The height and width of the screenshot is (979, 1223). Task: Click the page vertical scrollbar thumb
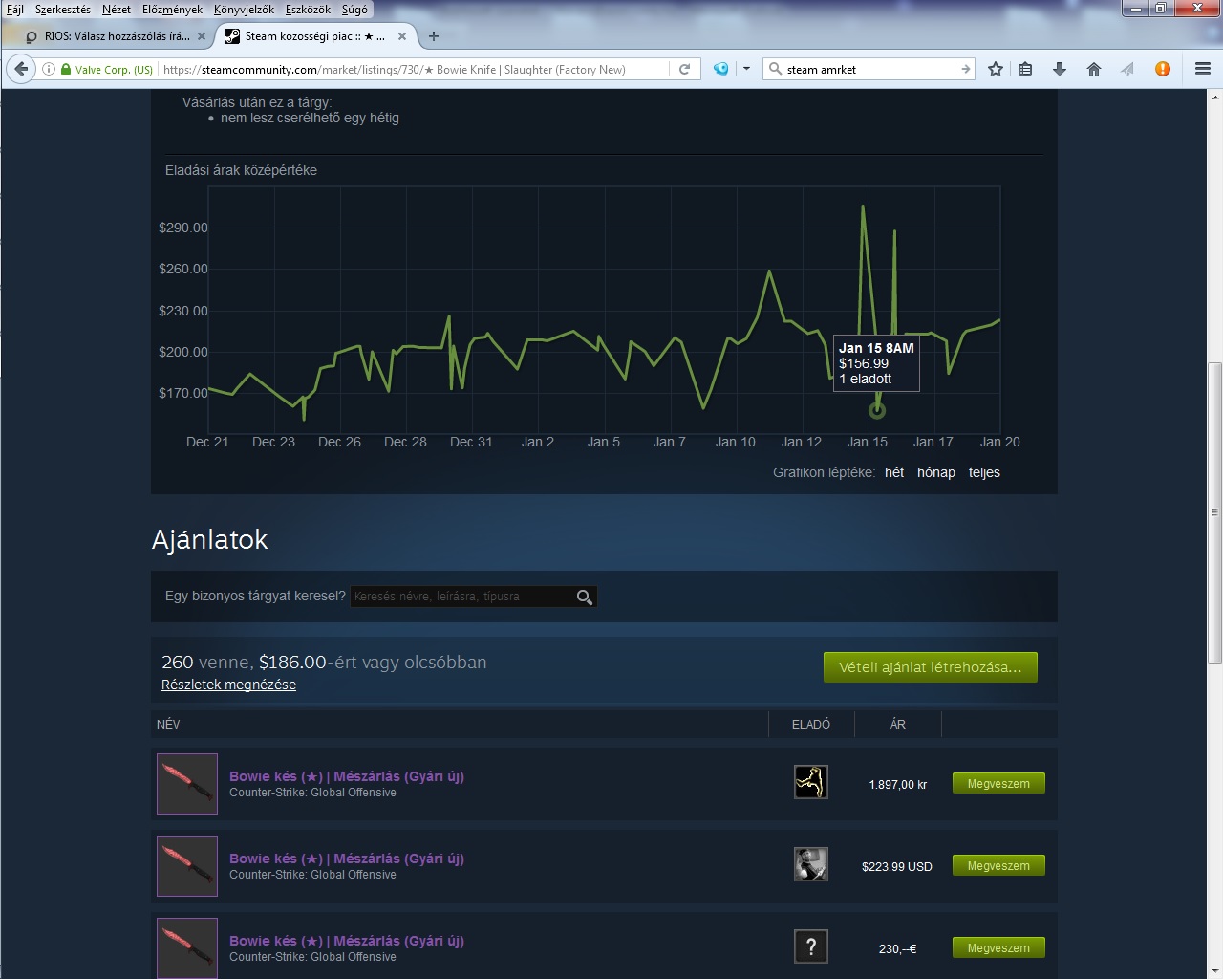tap(1214, 512)
